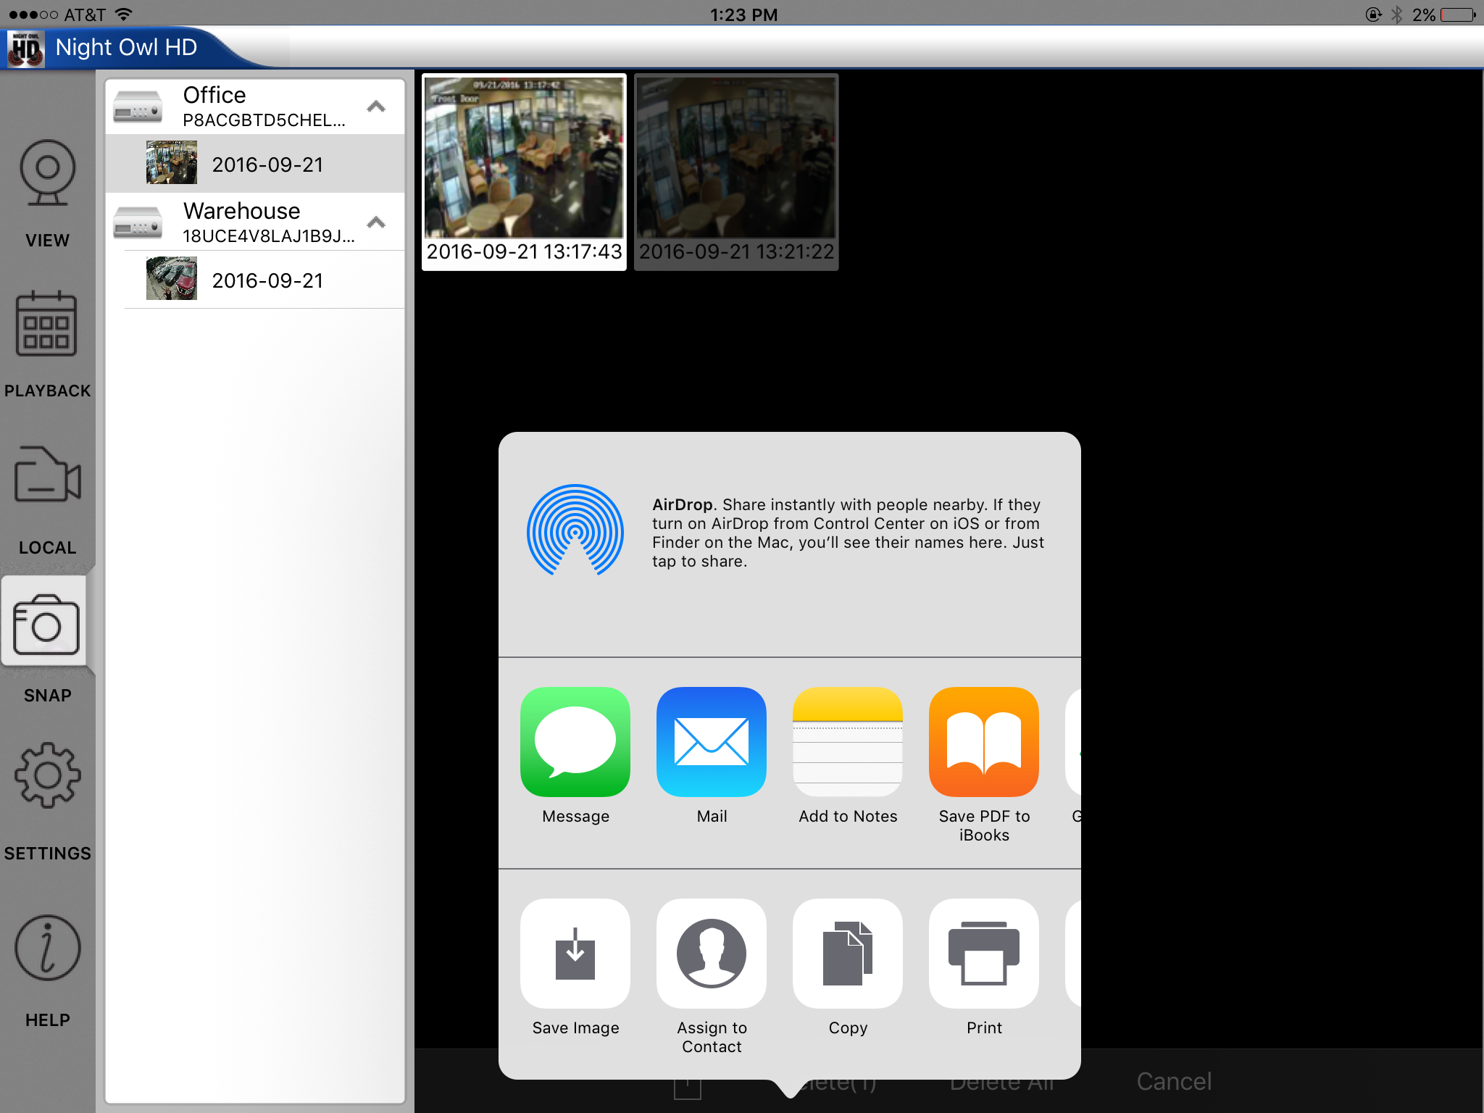Share snapshot via Message
1484x1113 pixels.
pyautogui.click(x=575, y=755)
